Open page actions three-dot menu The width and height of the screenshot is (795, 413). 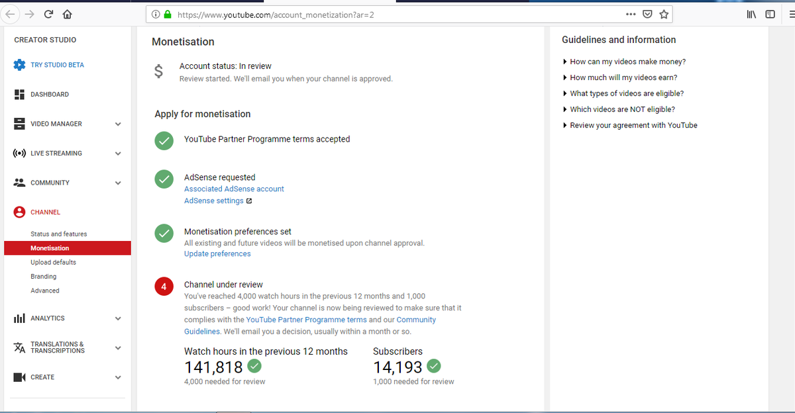631,14
